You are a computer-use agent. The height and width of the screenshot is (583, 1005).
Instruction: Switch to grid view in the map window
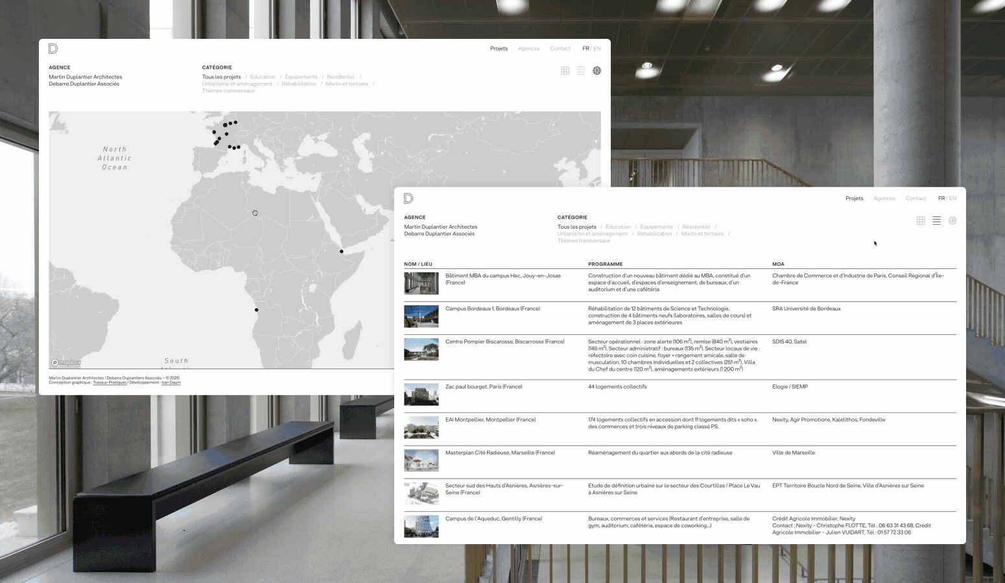[x=565, y=71]
